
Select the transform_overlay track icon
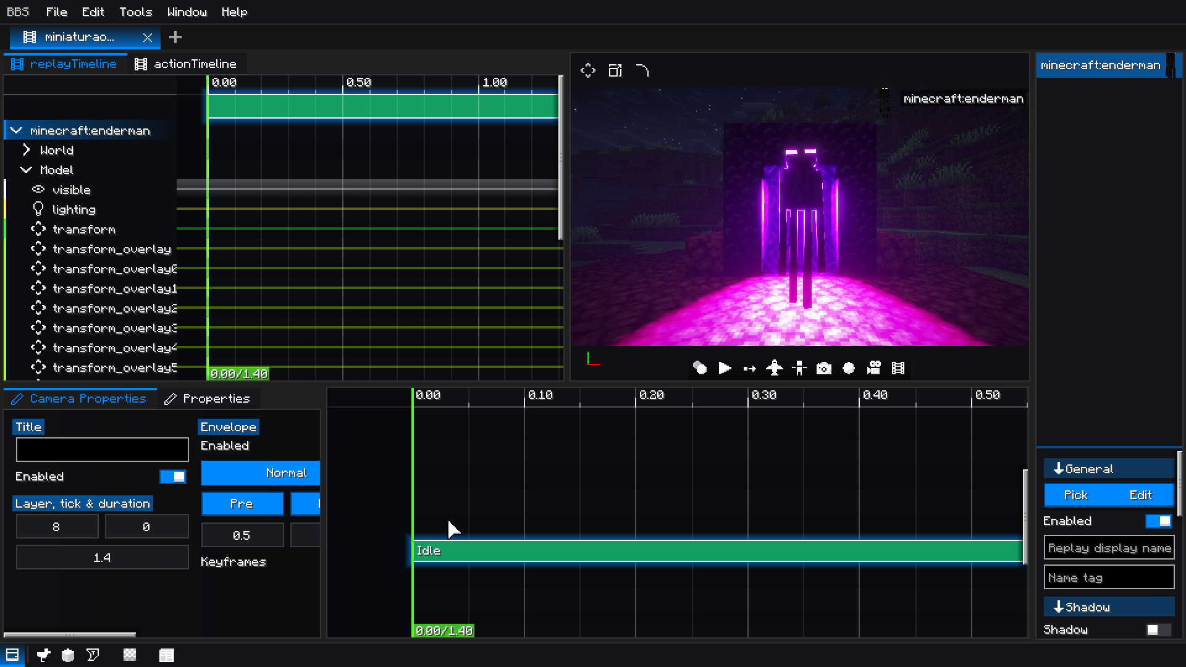coord(38,249)
